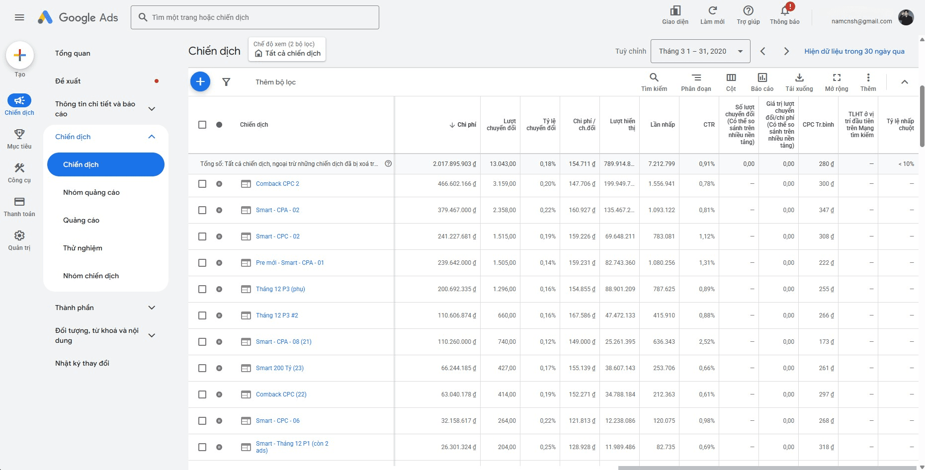
Task: Click the horizontal table scrollbar
Action: 766,468
